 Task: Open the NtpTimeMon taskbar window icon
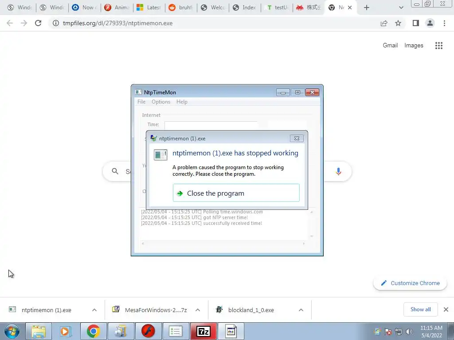click(231, 331)
